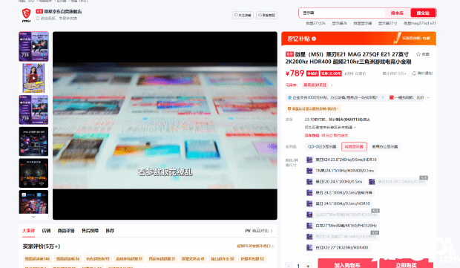The width and height of the screenshot is (460, 268).
Task: Click into the search input field
Action: click(342, 13)
